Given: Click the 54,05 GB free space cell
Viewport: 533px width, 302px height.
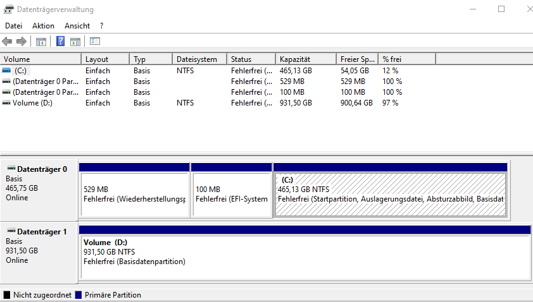Looking at the screenshot, I should pyautogui.click(x=354, y=71).
